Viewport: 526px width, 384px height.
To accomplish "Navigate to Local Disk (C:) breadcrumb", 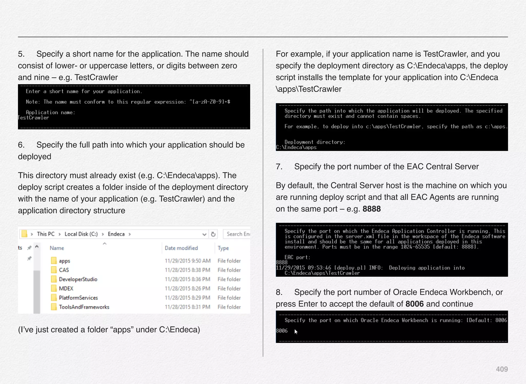I will click(x=81, y=234).
